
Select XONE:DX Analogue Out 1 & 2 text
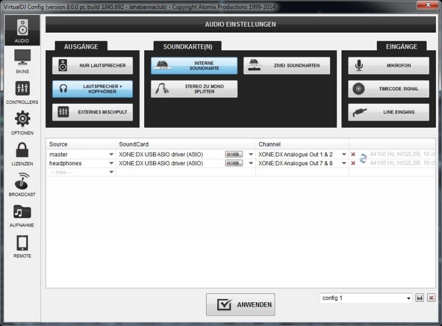click(296, 155)
